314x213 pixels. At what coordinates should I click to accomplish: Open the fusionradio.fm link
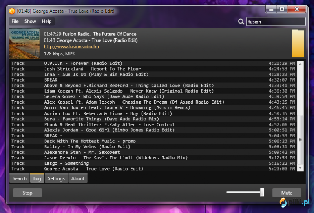pyautogui.click(x=71, y=47)
